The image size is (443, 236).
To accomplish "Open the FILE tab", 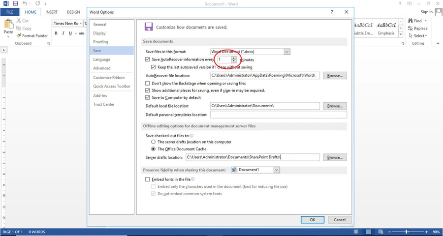I will tap(10, 12).
